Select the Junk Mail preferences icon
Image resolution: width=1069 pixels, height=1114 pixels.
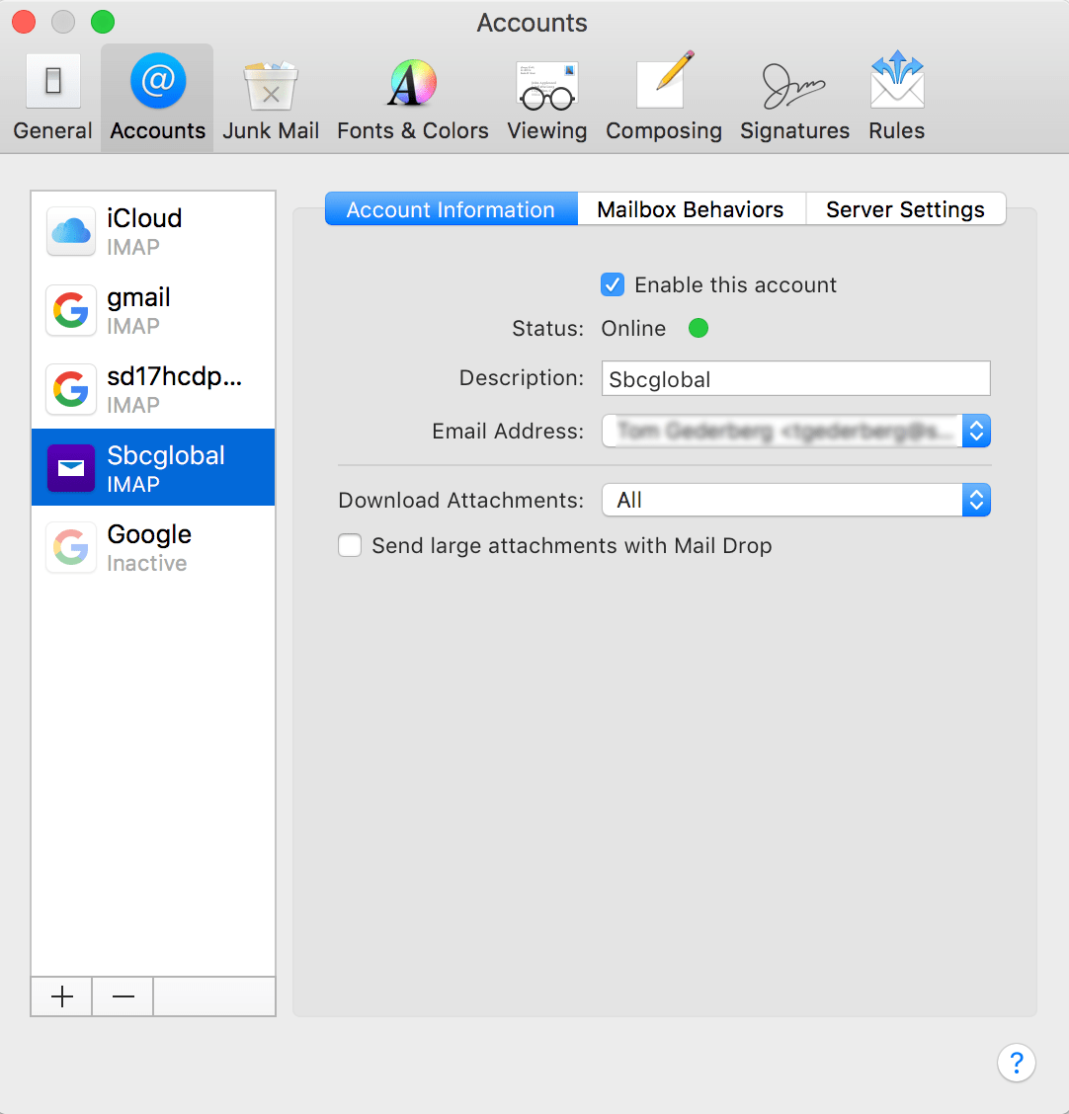(270, 96)
